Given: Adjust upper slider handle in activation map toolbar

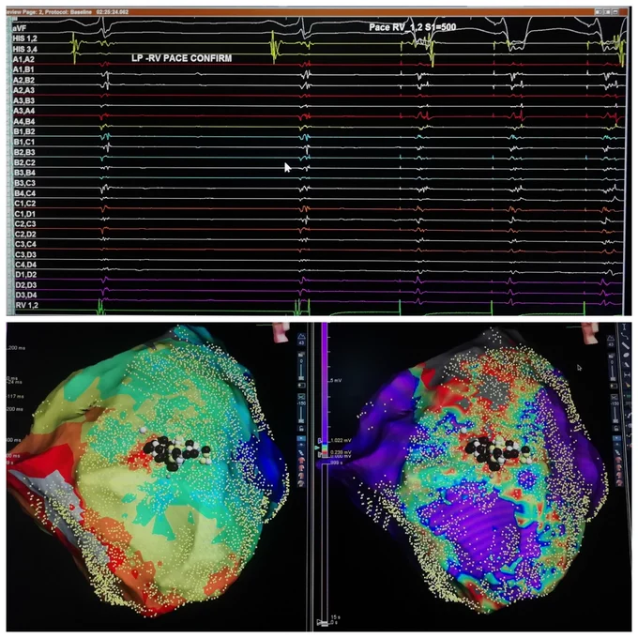Looking at the screenshot, I should click(301, 377).
